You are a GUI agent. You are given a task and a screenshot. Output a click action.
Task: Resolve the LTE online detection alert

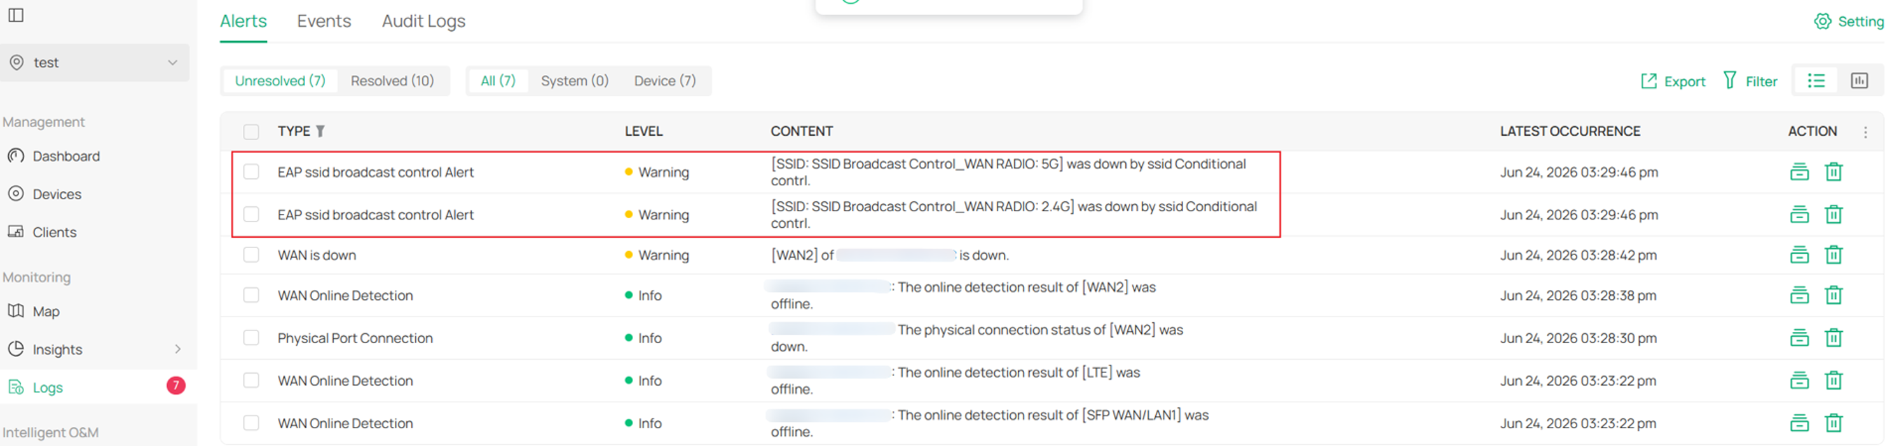point(1799,380)
